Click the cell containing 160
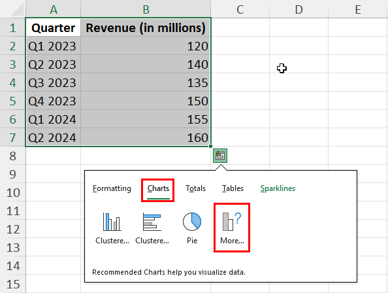This screenshot has height=293, width=388. point(146,137)
